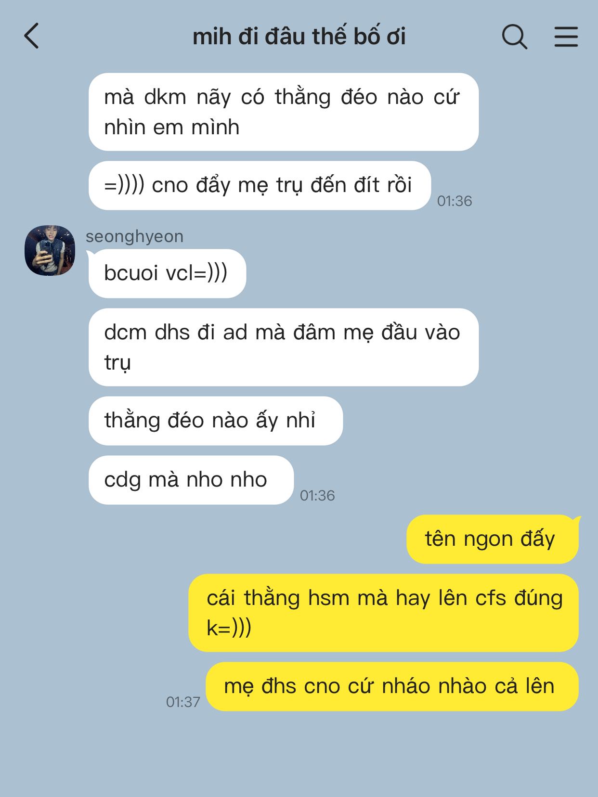Tap empty chat area below last message
Screen dimensions: 598x797
click(x=299, y=756)
